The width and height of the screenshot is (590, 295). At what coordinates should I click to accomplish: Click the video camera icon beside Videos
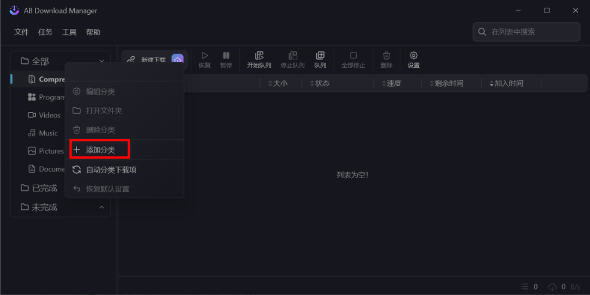(x=32, y=115)
